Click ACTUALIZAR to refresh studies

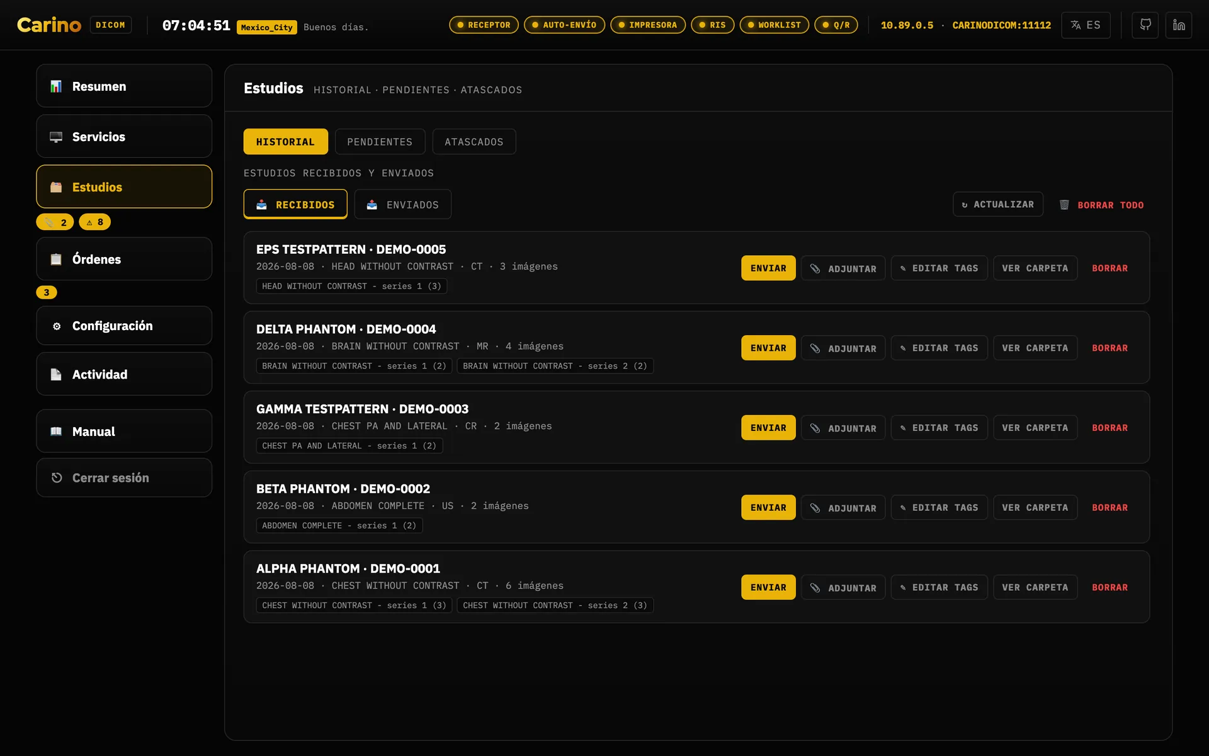point(997,204)
